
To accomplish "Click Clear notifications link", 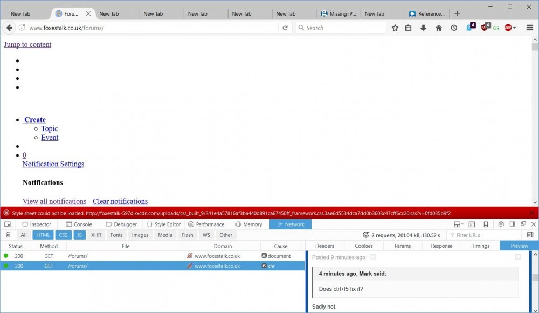I will (x=120, y=201).
